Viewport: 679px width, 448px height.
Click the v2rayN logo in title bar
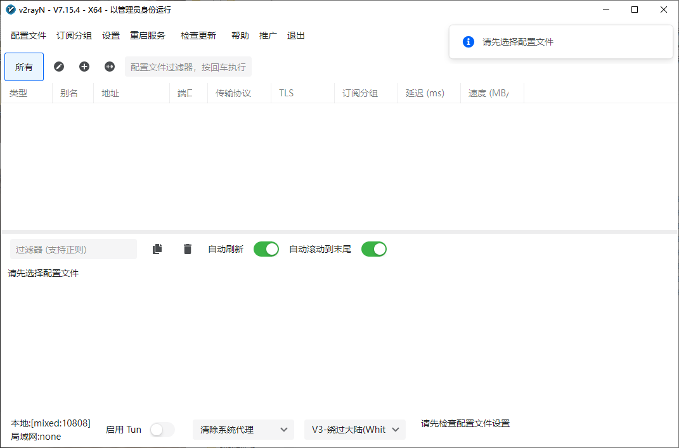[10, 10]
